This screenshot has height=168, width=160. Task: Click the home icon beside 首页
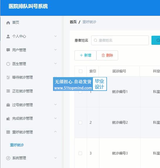8,23
